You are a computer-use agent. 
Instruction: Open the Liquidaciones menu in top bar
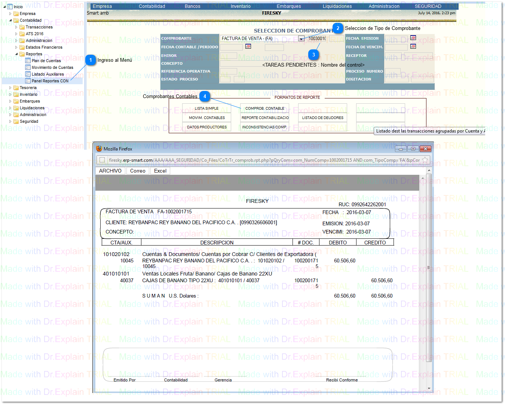pos(337,6)
